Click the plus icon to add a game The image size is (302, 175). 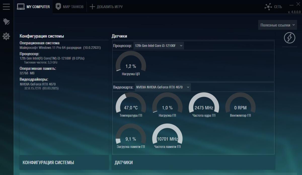coord(92,7)
